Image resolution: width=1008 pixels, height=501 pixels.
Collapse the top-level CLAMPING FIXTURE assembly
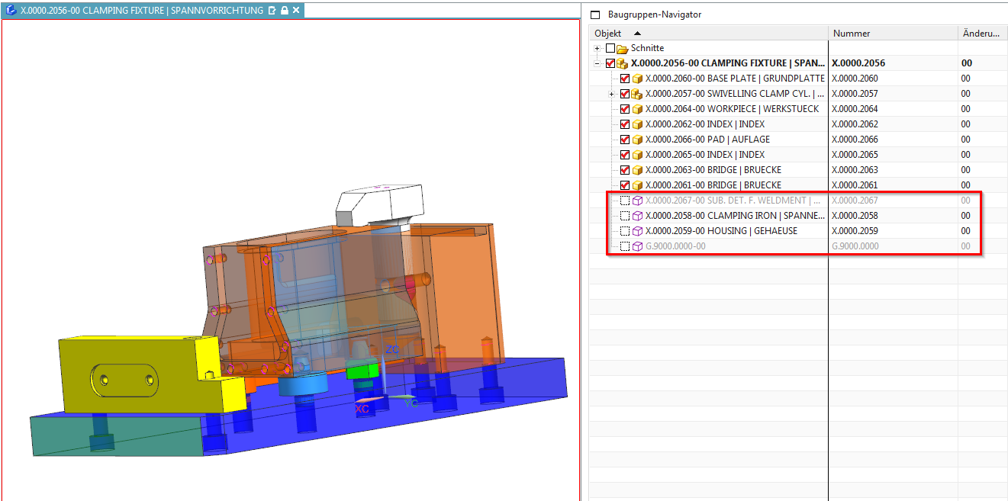(598, 63)
